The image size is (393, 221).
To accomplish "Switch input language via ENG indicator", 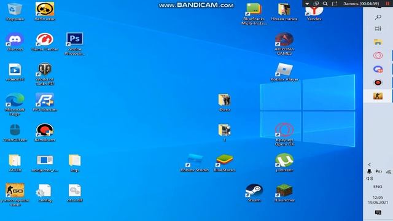I will click(x=378, y=187).
